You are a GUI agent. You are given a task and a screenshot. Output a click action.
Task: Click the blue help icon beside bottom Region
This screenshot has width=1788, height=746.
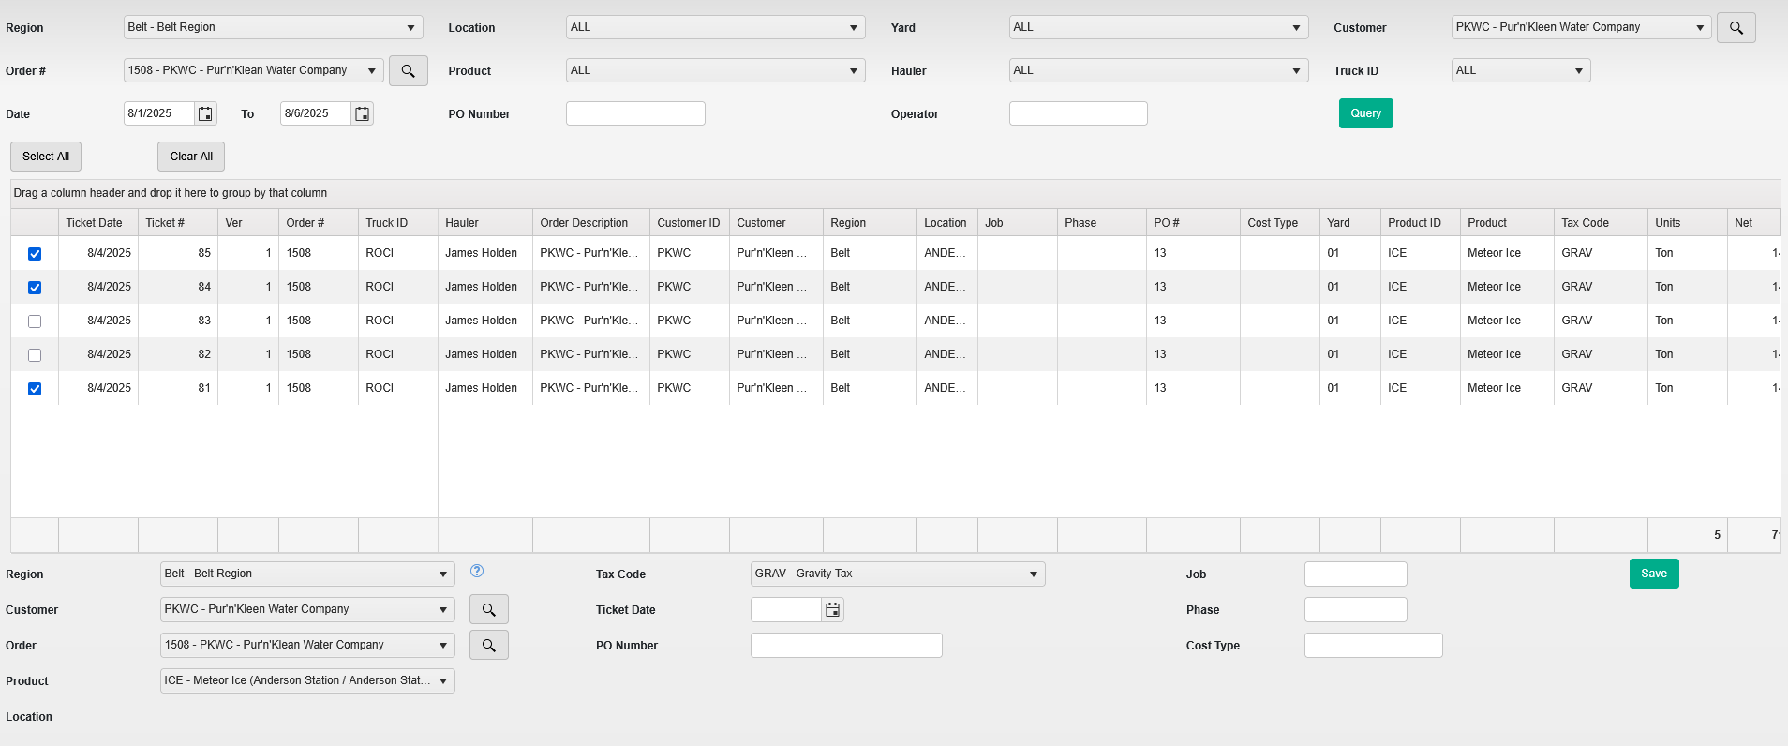[477, 571]
